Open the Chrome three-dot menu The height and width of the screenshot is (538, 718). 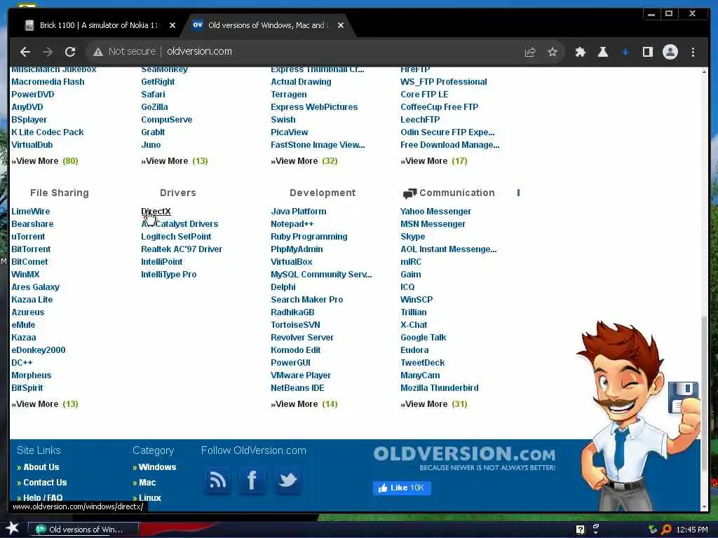coord(693,52)
